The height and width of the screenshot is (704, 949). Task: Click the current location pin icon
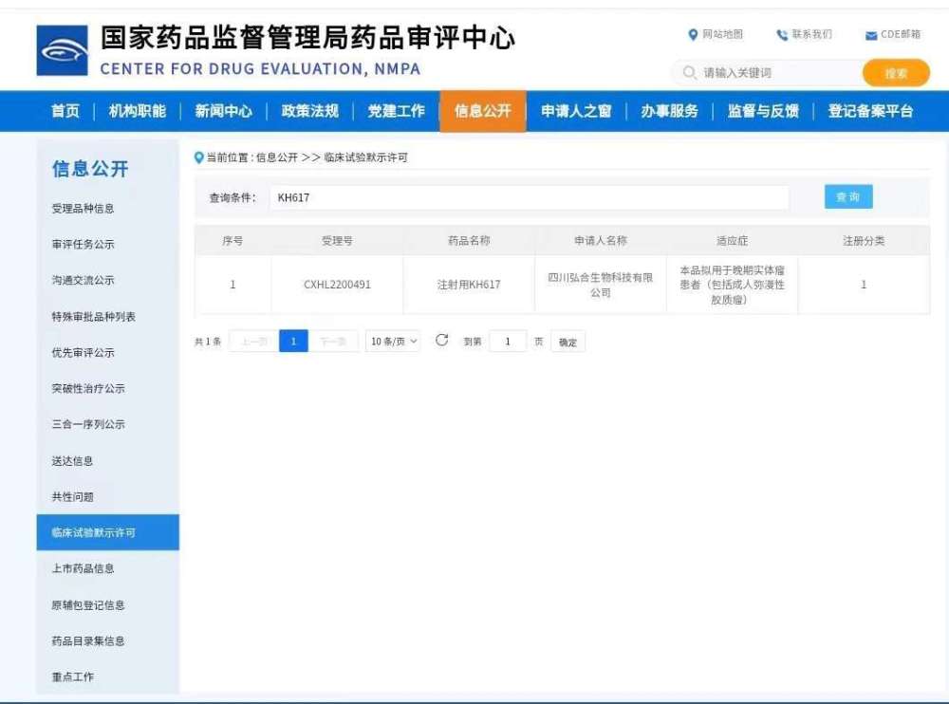pyautogui.click(x=198, y=158)
